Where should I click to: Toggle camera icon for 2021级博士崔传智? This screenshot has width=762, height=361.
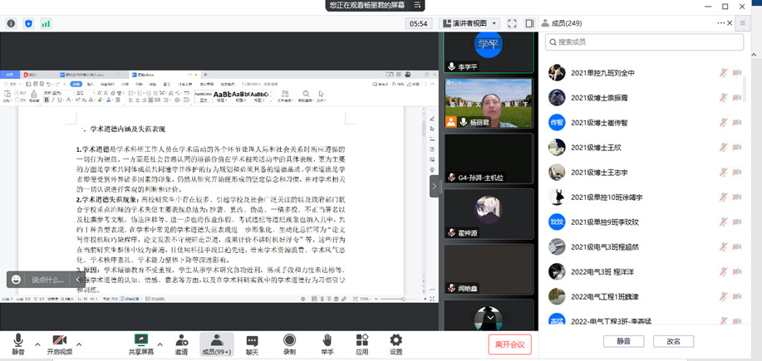[x=737, y=122]
